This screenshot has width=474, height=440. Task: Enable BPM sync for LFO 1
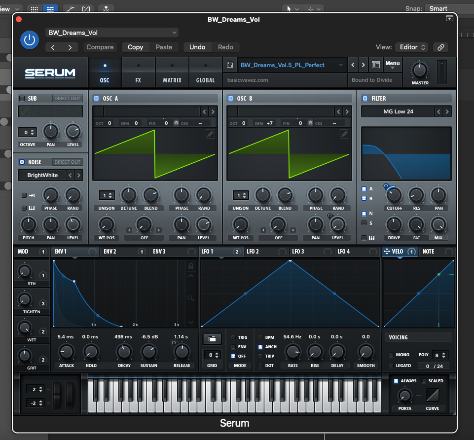pyautogui.click(x=260, y=337)
